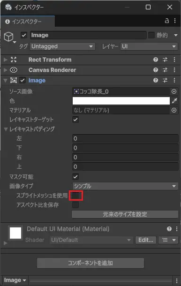Click the Image component title label

click(x=37, y=80)
